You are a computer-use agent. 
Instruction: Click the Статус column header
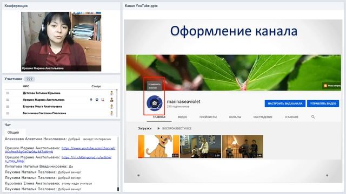96,86
